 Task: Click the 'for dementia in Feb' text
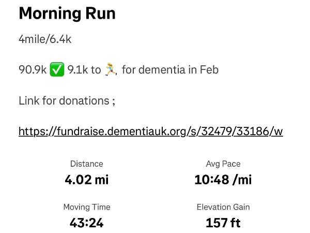click(170, 69)
